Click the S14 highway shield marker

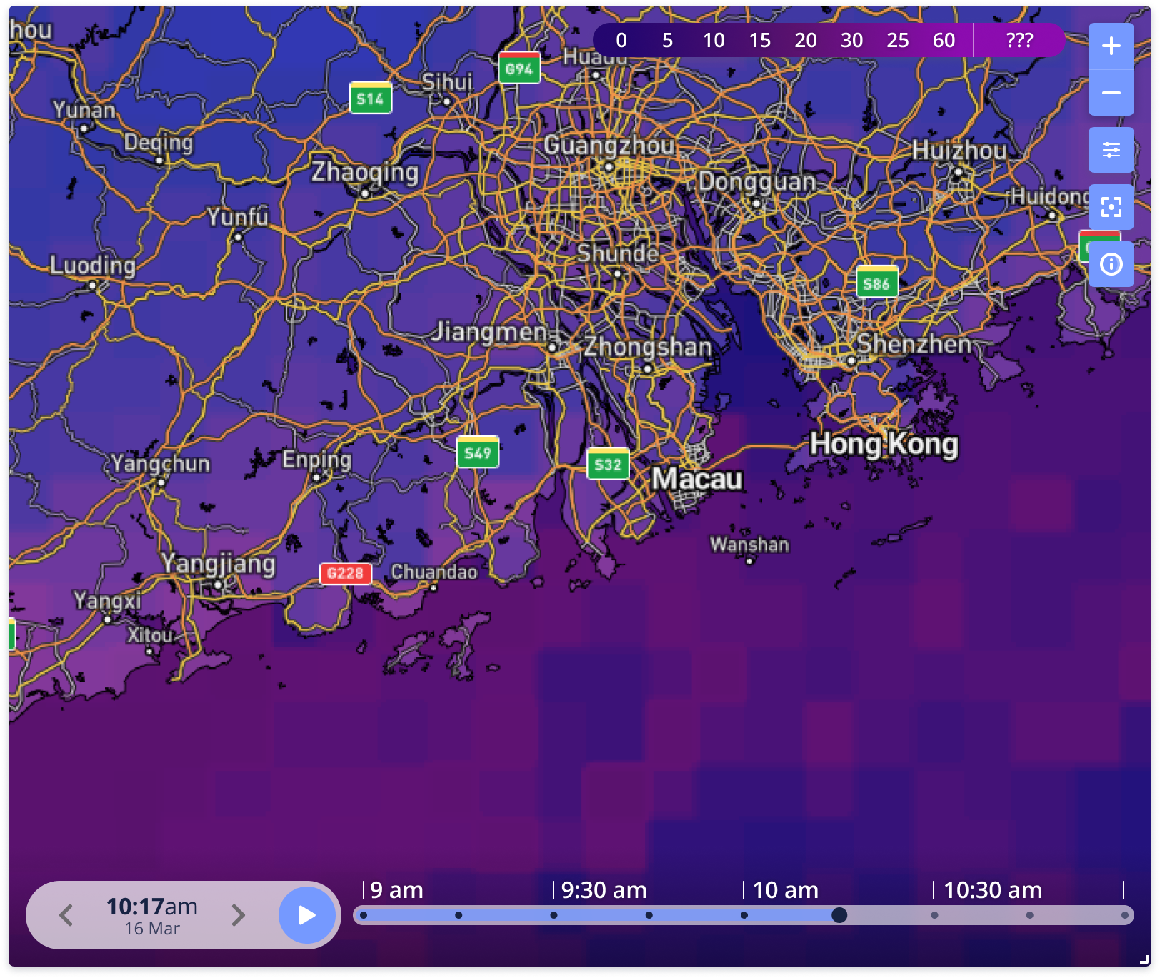click(371, 98)
